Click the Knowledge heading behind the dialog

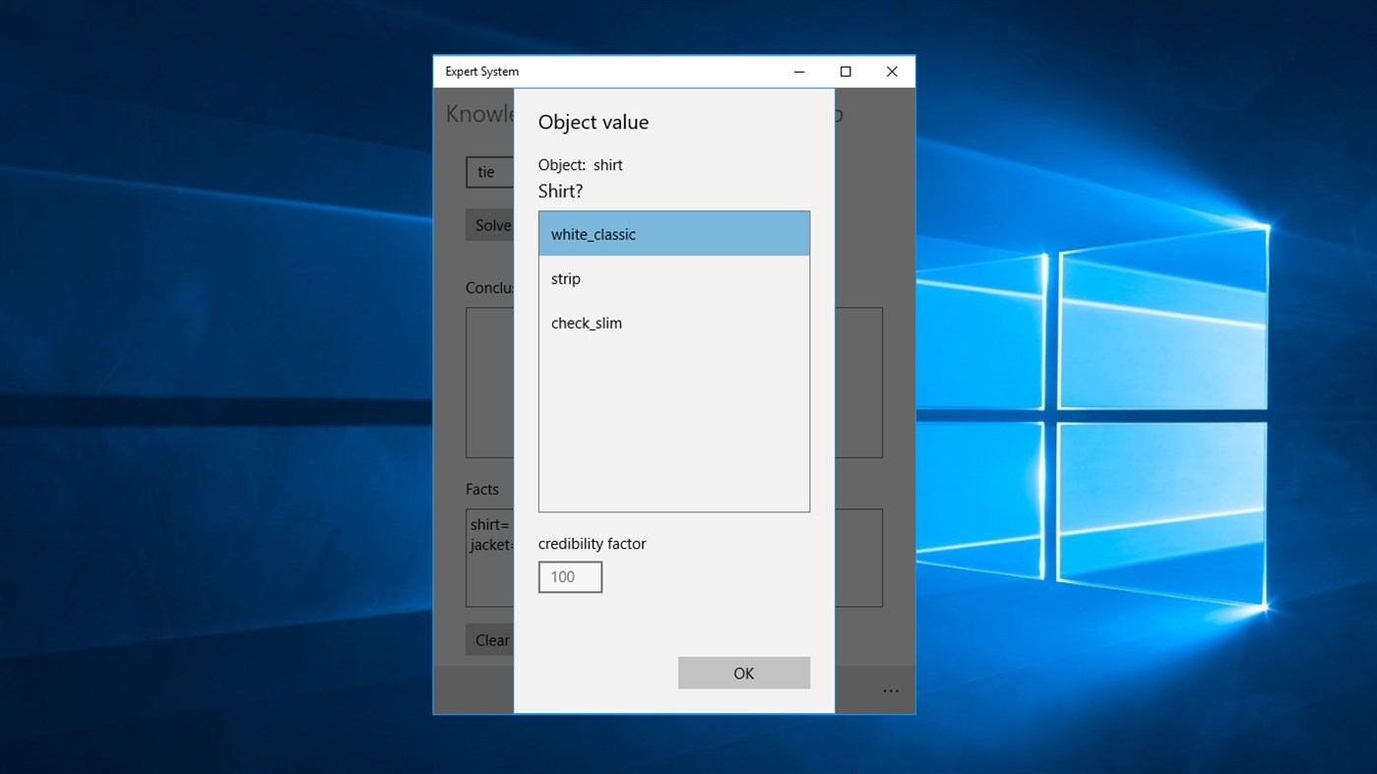[481, 113]
